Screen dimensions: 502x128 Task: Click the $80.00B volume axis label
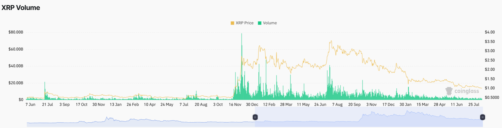coord(16,32)
